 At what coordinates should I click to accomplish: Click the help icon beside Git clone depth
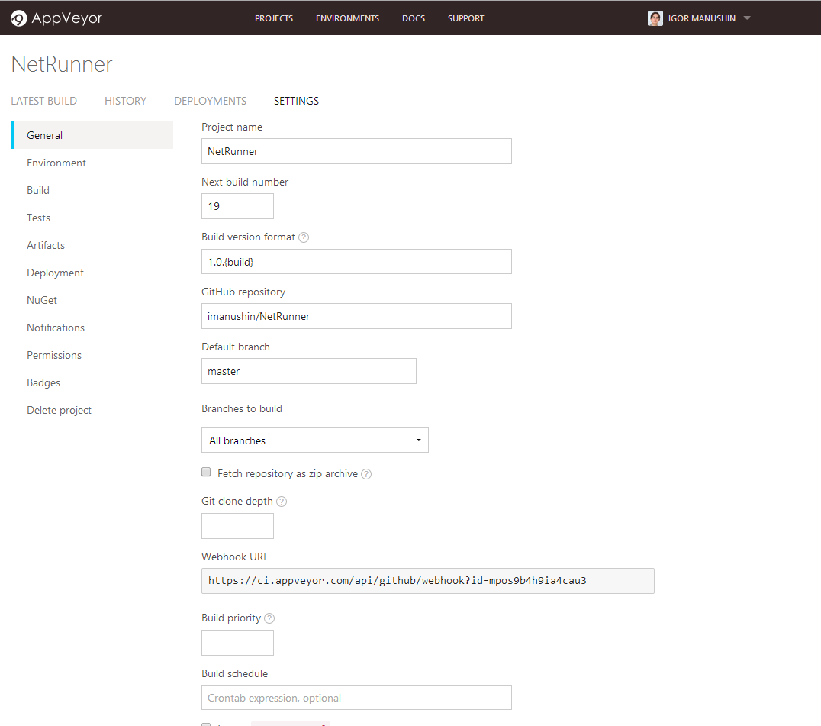[281, 501]
